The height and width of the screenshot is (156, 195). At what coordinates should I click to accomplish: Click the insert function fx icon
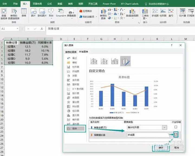(42, 29)
